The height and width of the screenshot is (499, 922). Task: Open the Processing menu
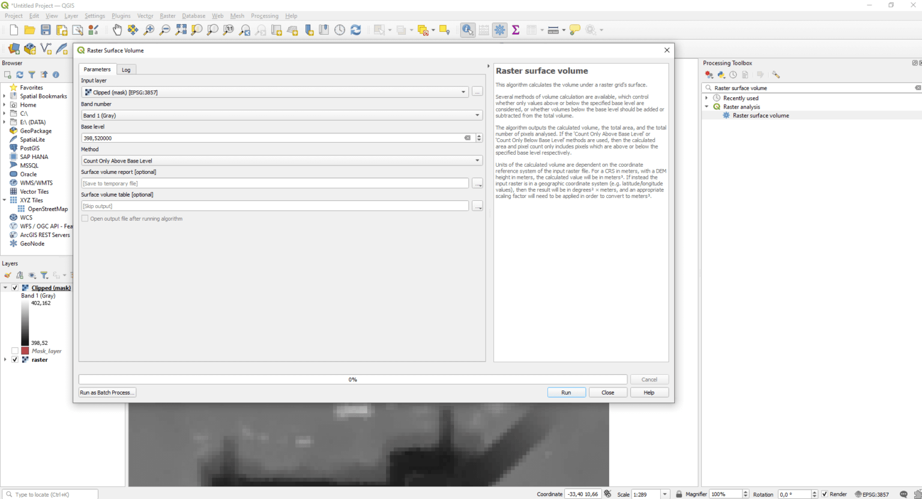(x=264, y=16)
